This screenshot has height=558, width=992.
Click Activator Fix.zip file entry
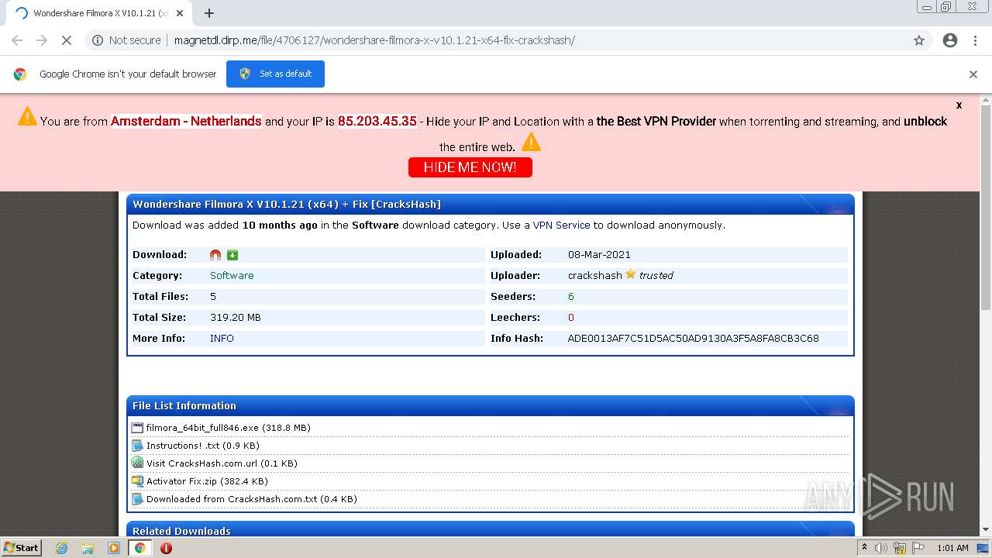pos(207,481)
